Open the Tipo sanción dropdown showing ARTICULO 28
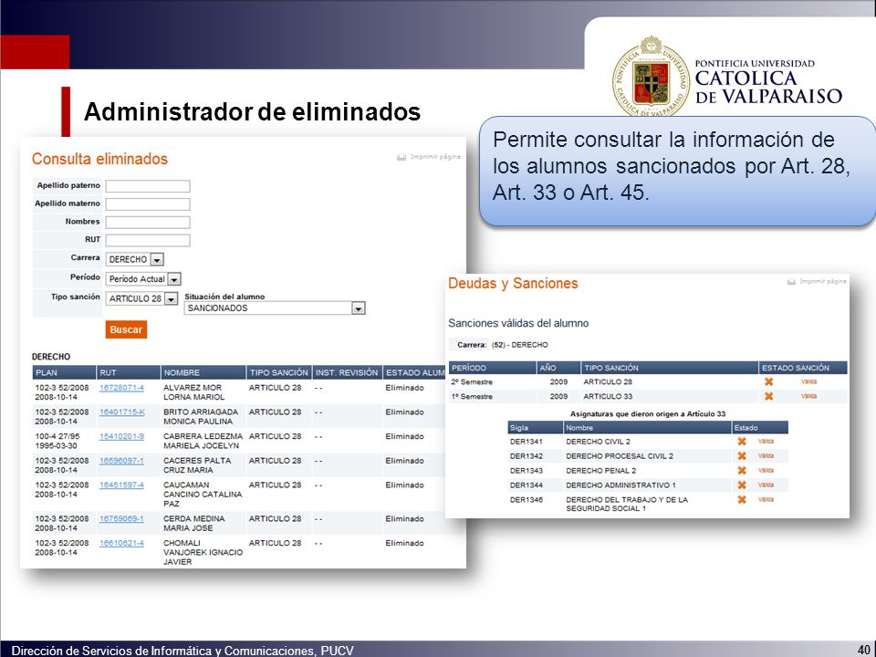Screen dimensions: 876x657 [171, 299]
